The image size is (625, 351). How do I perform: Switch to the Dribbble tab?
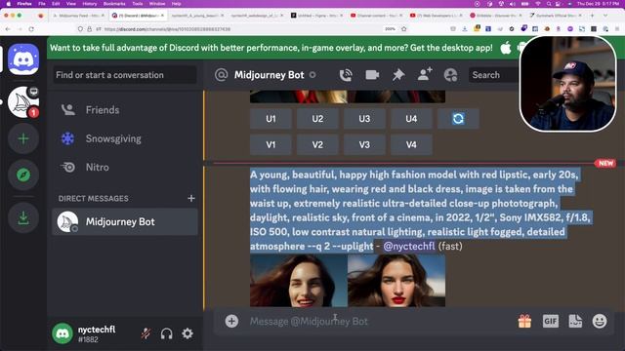[x=495, y=16]
